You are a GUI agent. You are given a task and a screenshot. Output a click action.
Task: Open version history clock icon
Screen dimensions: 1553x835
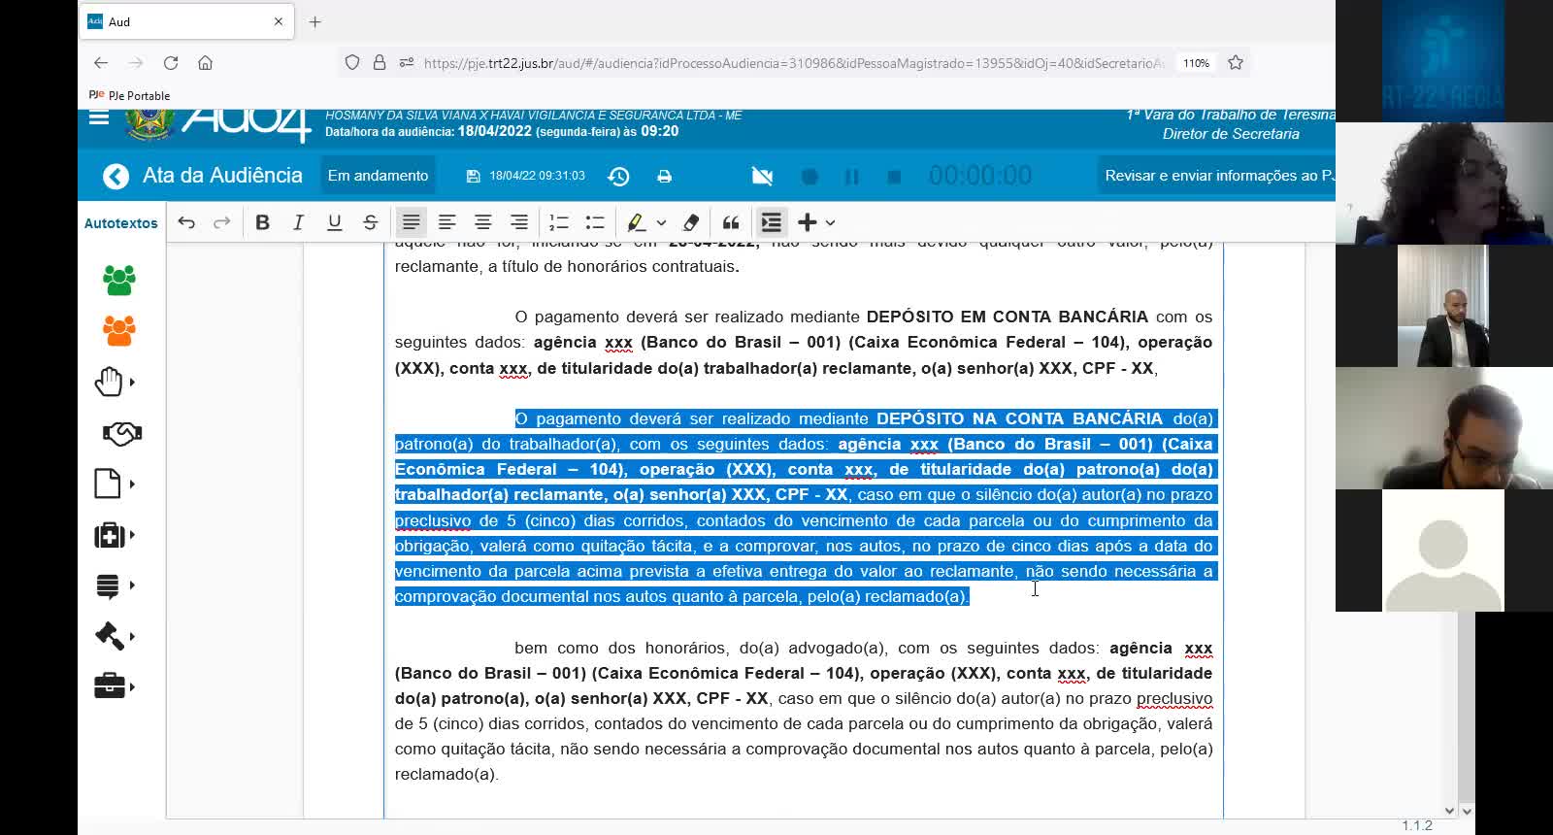coord(618,176)
